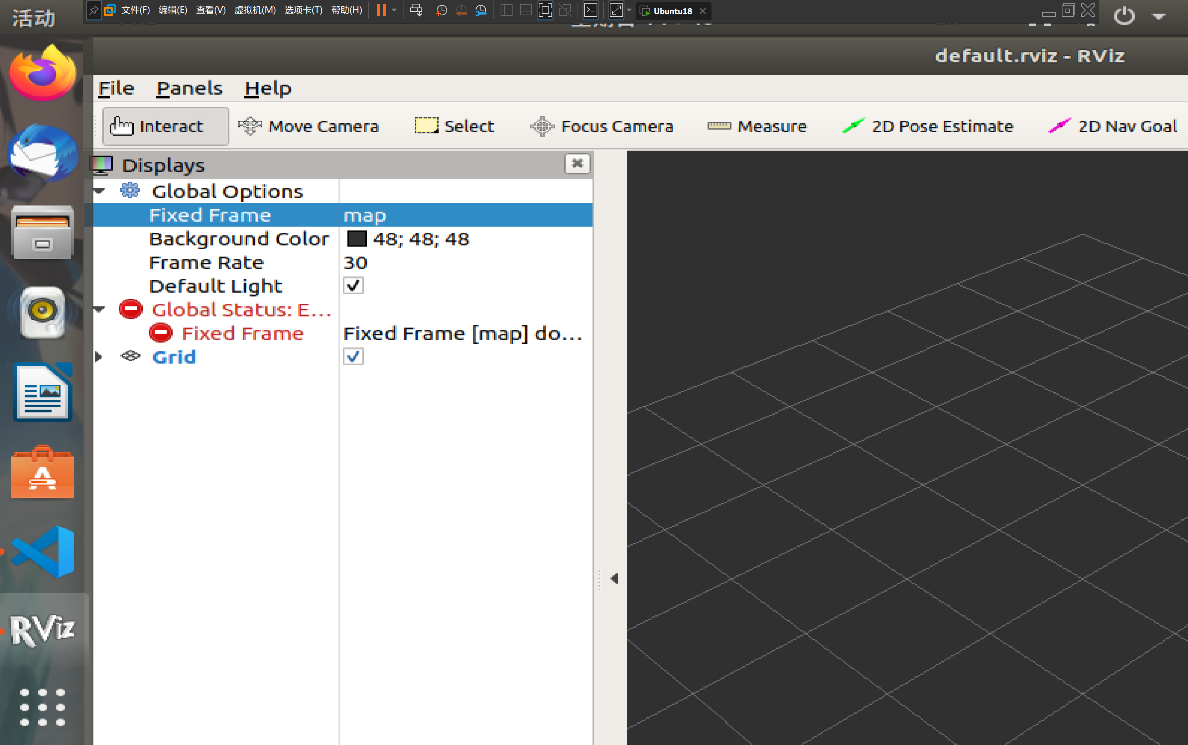Viewport: 1188px width, 745px height.
Task: Take a VM snapshot with clock icon
Action: (x=442, y=10)
